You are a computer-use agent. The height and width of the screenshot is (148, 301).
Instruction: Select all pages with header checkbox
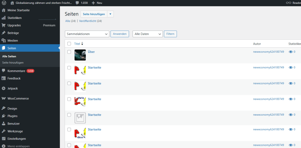click(69, 44)
